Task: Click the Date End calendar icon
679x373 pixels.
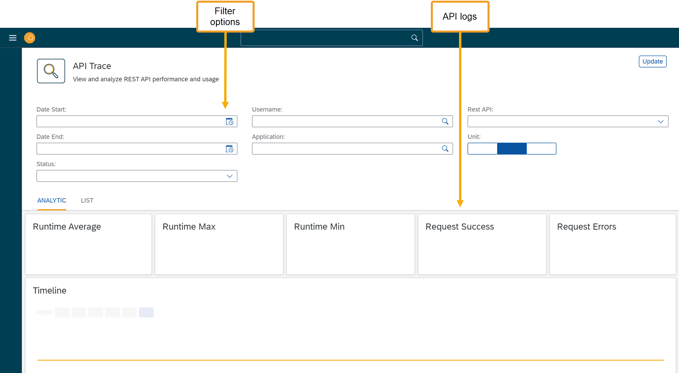Action: (x=230, y=149)
